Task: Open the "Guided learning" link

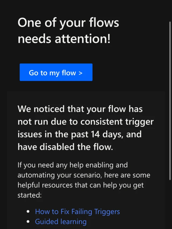Action: [x=61, y=222]
